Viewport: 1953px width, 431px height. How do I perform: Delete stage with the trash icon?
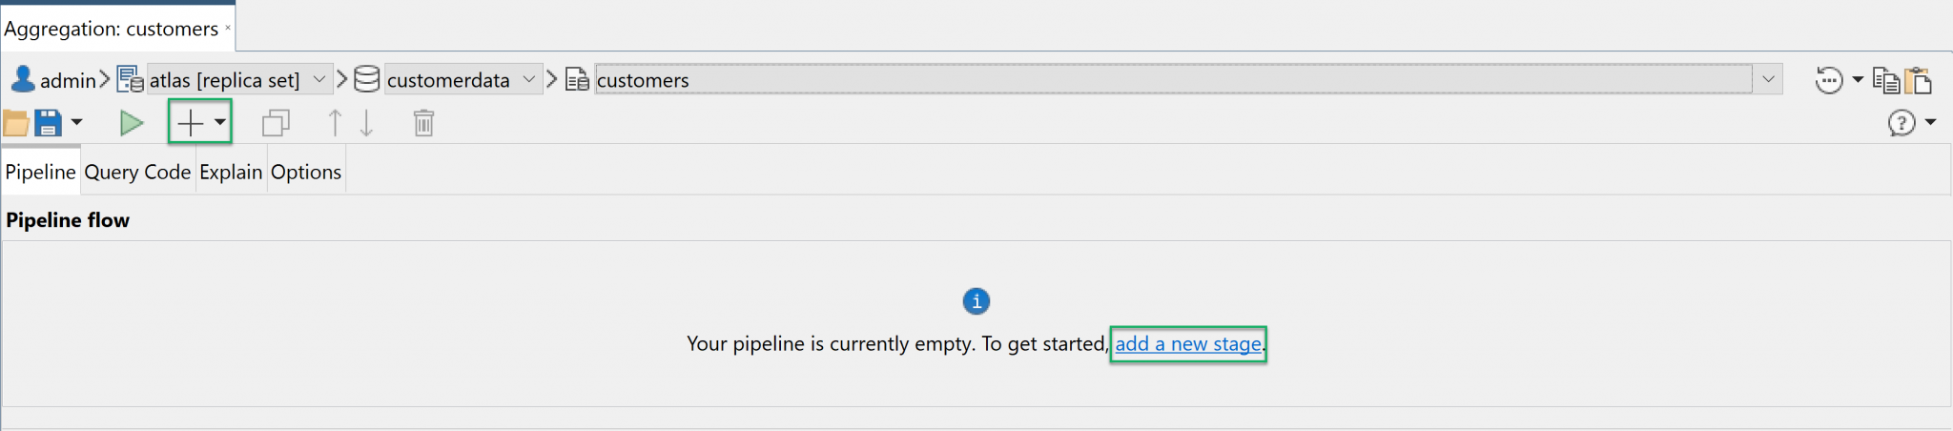pyautogui.click(x=423, y=123)
